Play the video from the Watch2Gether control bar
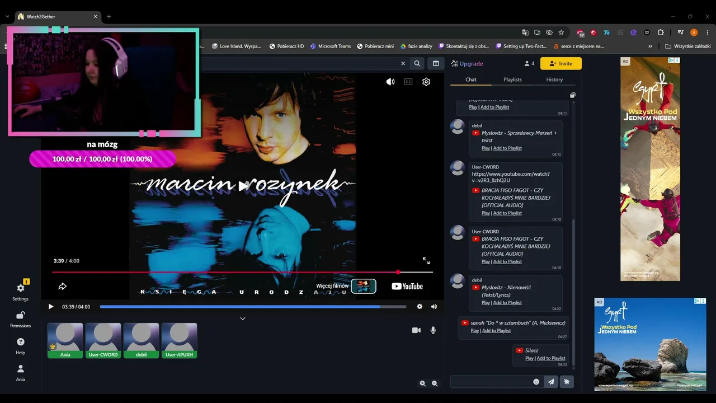This screenshot has height=403, width=716. point(51,307)
